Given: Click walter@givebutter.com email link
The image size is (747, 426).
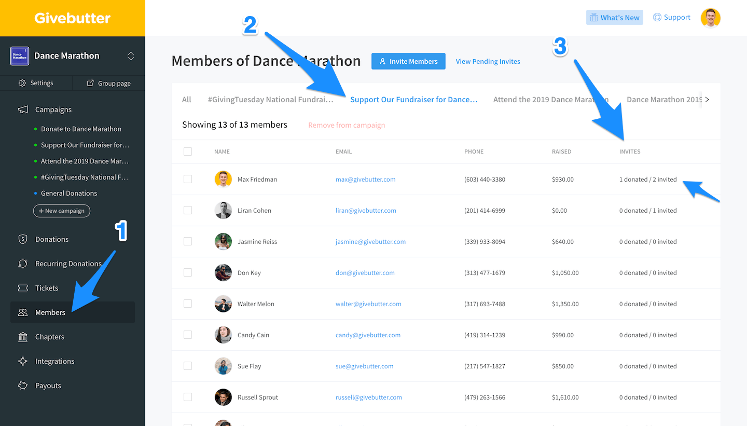Looking at the screenshot, I should click(368, 304).
